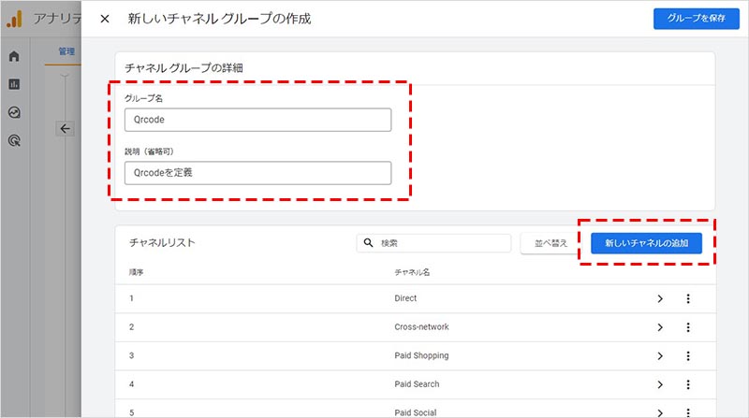This screenshot has width=749, height=418.
Task: Close the new channel group panel
Action: point(105,19)
